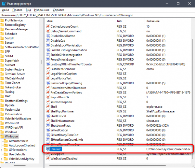
Task: Open the Файл menu
Action: [x=5, y=10]
